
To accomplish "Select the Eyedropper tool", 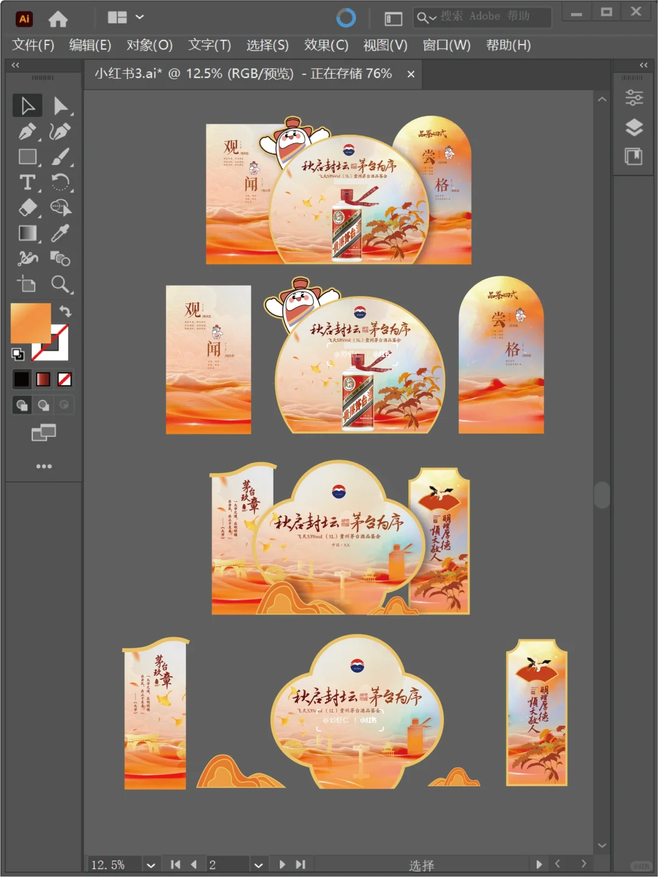I will pos(60,233).
